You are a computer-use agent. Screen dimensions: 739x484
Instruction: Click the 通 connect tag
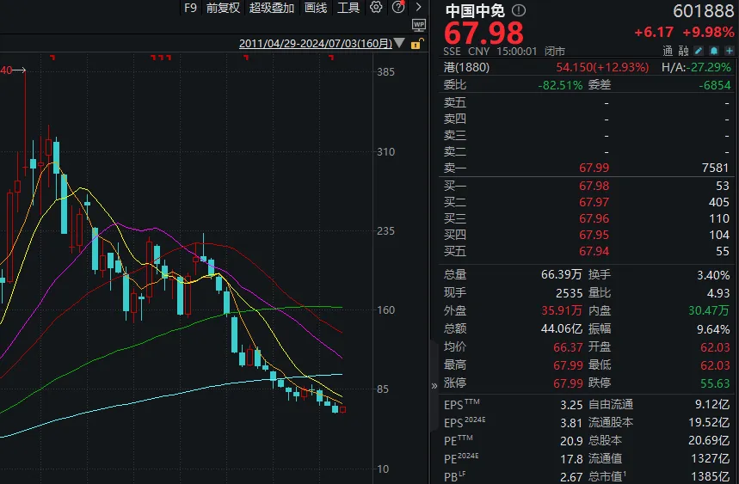pos(668,51)
